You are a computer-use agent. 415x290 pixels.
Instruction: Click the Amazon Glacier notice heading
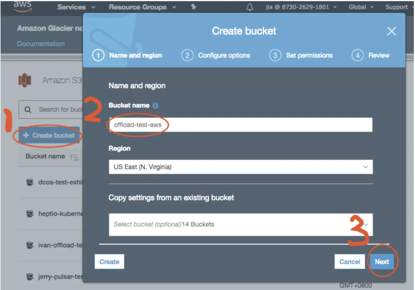50,28
